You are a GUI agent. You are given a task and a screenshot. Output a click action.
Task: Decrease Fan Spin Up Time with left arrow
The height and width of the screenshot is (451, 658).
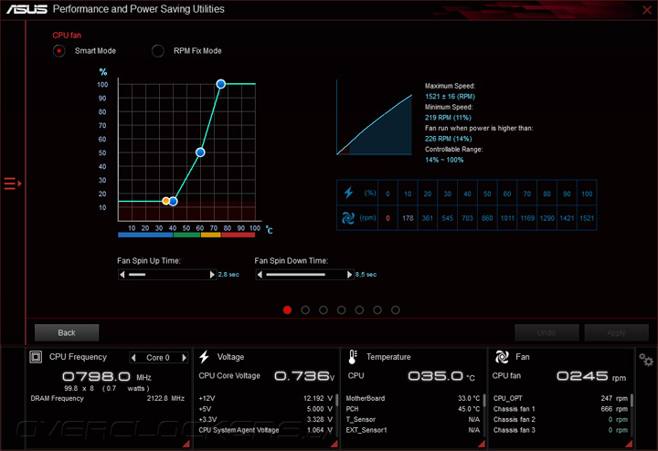point(122,275)
